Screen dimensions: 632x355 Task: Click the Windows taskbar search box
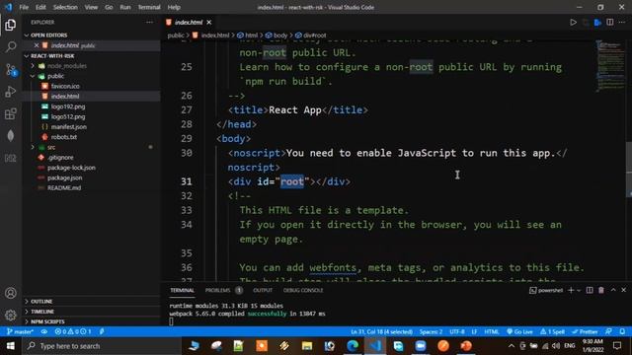[x=101, y=346]
